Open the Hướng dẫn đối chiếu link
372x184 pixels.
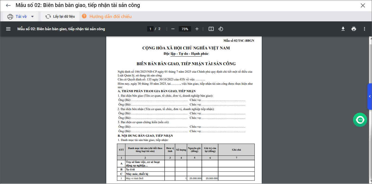tap(111, 17)
